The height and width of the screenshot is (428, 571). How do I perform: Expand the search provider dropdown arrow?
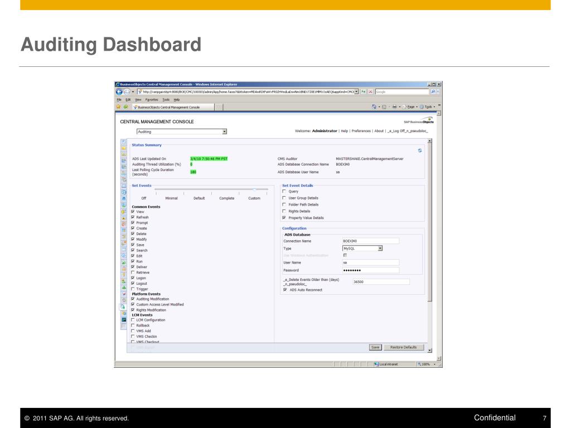pyautogui.click(x=438, y=92)
